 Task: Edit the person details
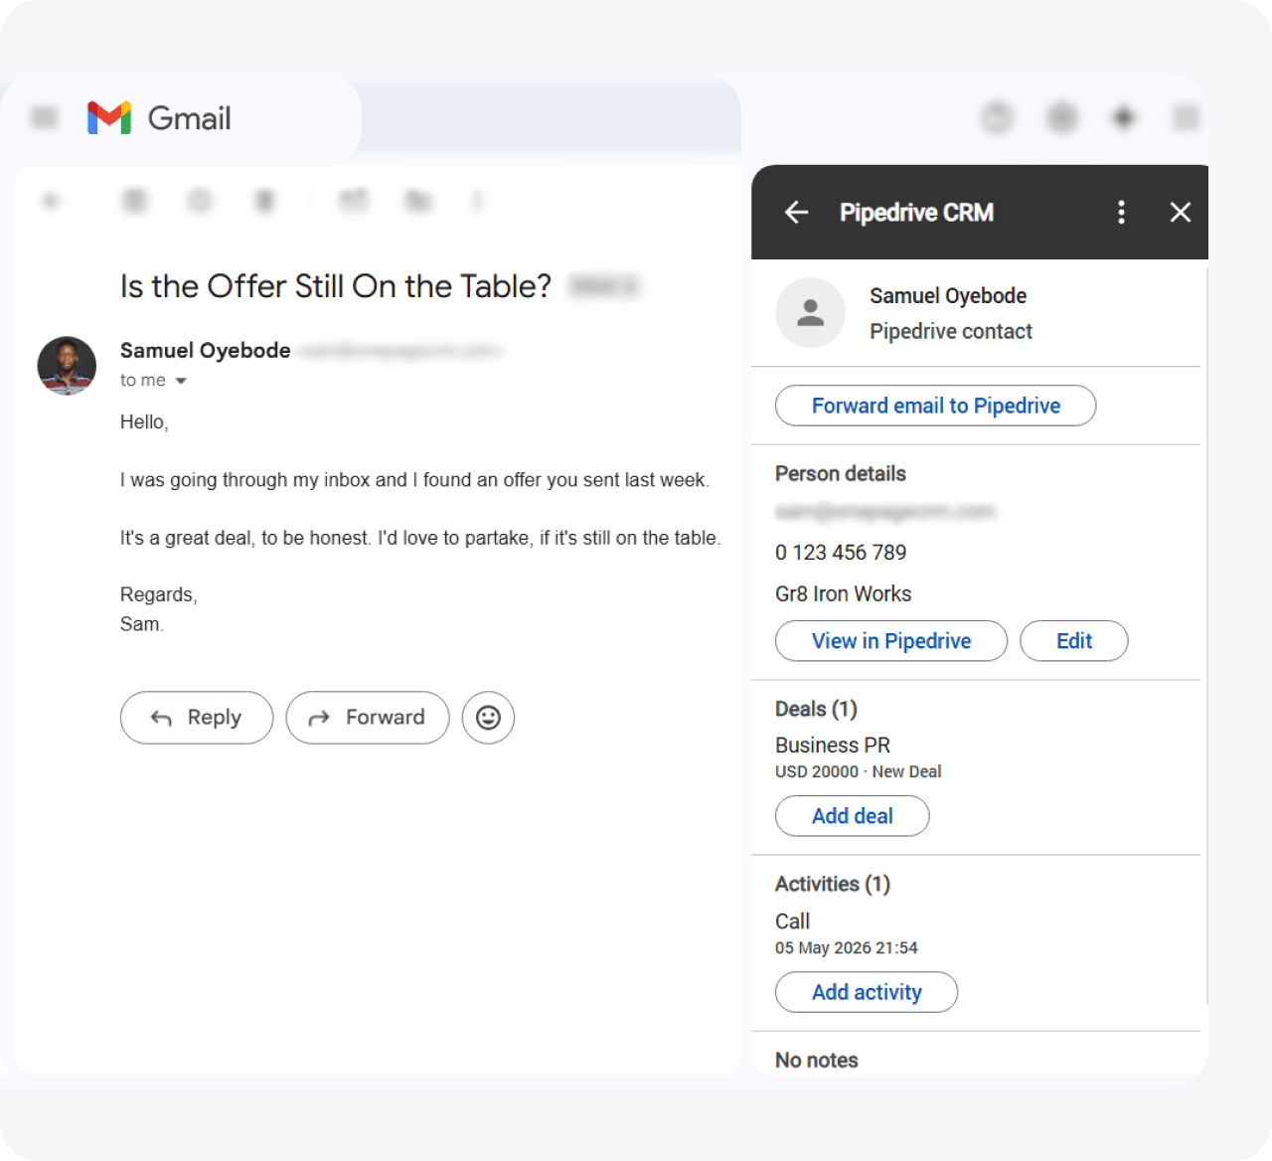click(x=1074, y=641)
